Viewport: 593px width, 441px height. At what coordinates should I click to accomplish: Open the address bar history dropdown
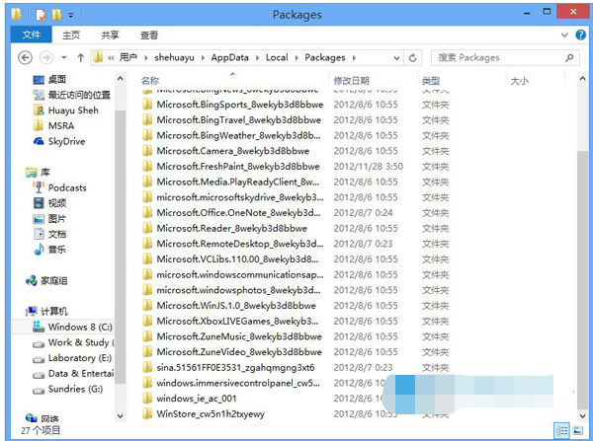pos(395,57)
